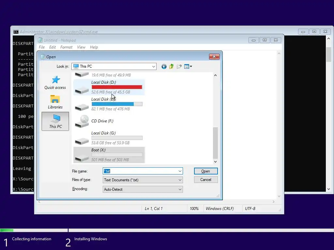The width and height of the screenshot is (334, 250).
Task: Click the file list scrollbar thumb
Action: (215, 143)
